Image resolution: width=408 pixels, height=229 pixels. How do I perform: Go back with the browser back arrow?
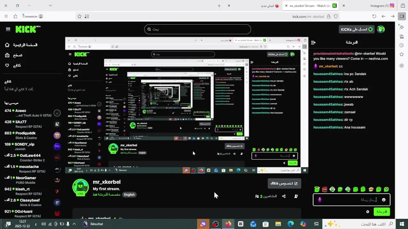(393, 17)
